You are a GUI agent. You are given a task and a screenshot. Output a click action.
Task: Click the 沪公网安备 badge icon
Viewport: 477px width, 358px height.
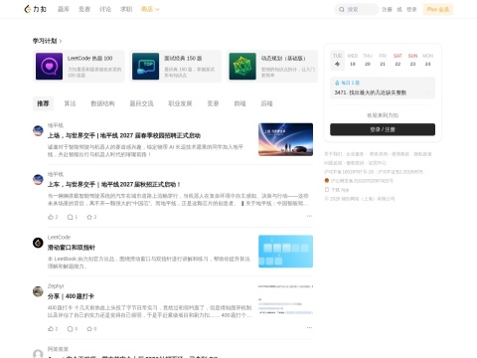[327, 181]
